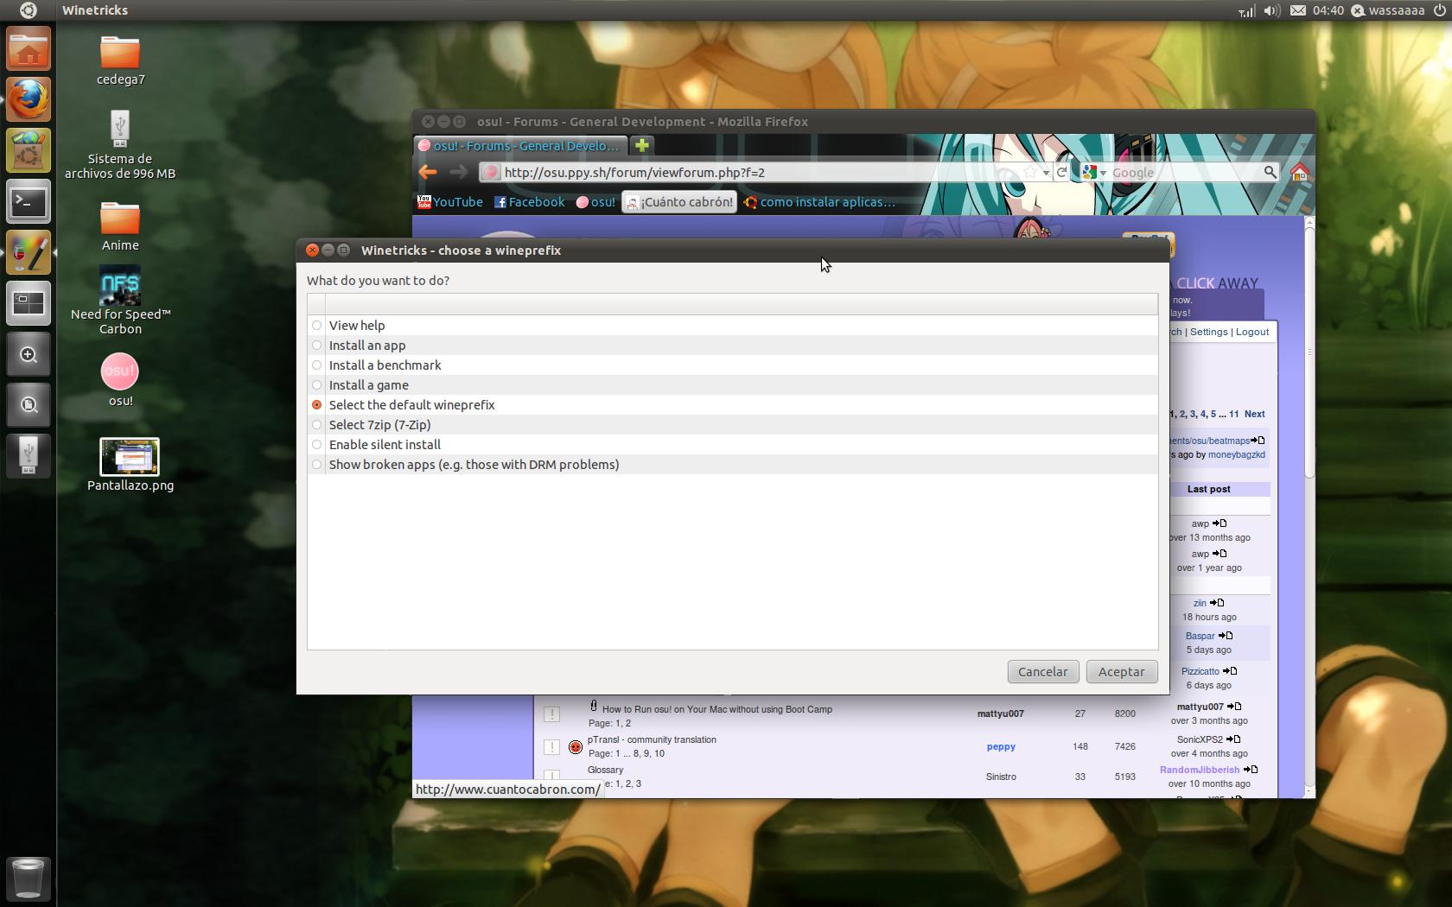The image size is (1452, 907).
Task: Launch Firefox from the launcher
Action: pyautogui.click(x=29, y=99)
